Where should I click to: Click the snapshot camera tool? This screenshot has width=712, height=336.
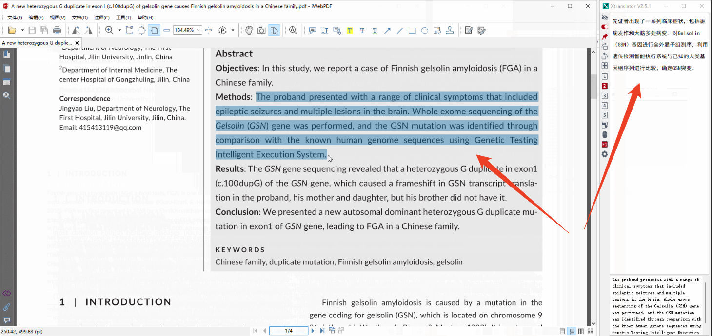[262, 30]
